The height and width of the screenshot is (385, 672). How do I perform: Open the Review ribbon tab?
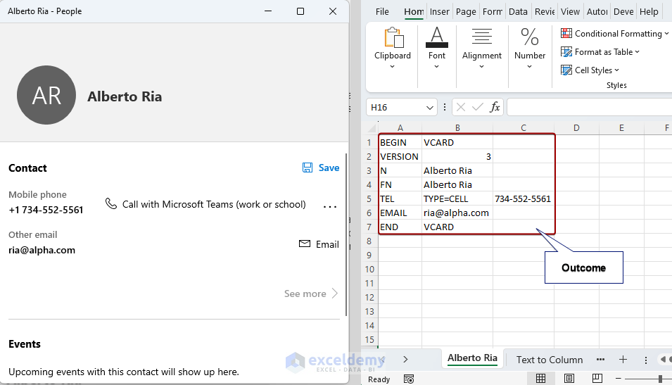[x=545, y=11]
